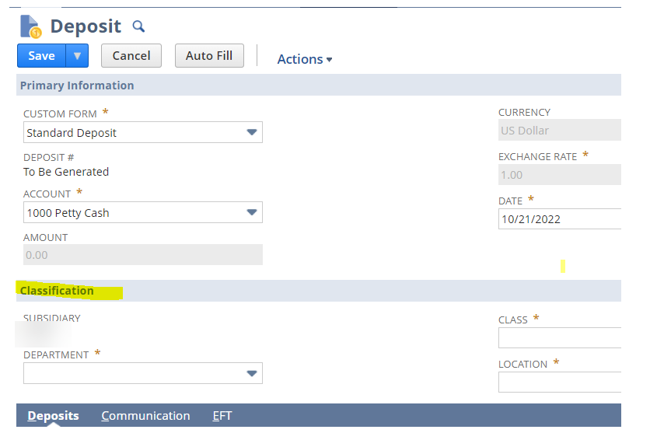Cancel the deposit entry

click(131, 55)
